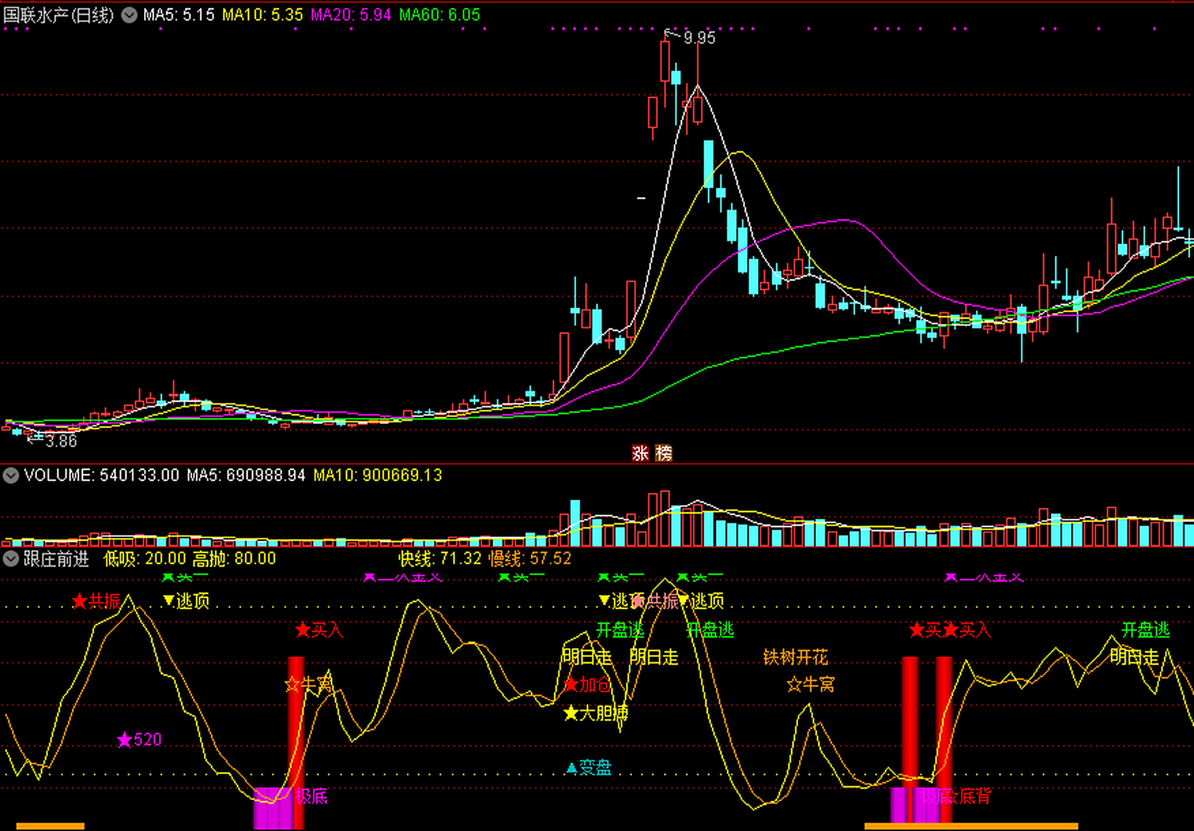
Task: Click the yellow MA10: 5.35 label
Action: [263, 15]
